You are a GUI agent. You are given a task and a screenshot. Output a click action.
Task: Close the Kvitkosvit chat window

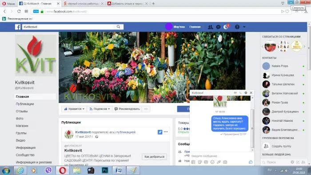click(x=251, y=92)
